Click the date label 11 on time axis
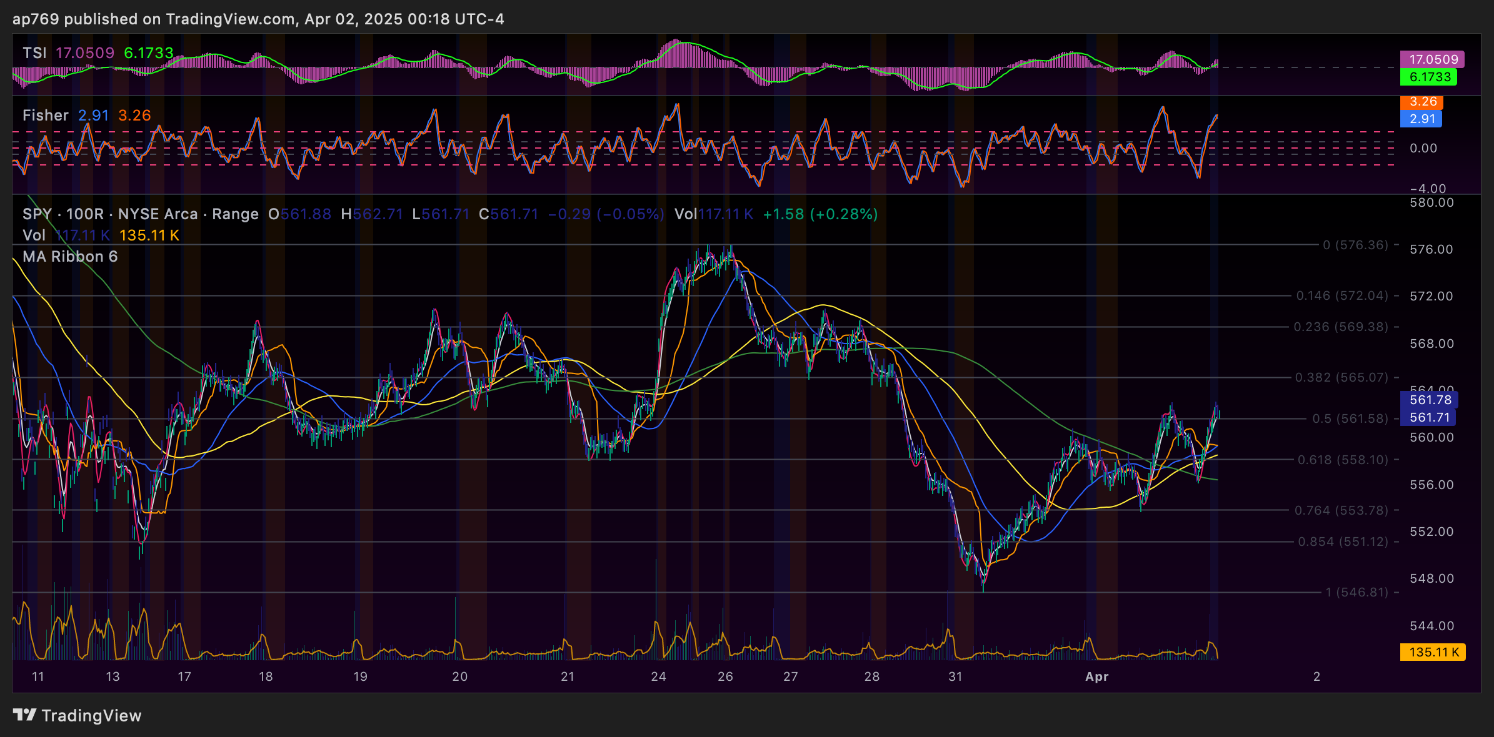The height and width of the screenshot is (737, 1494). point(38,676)
